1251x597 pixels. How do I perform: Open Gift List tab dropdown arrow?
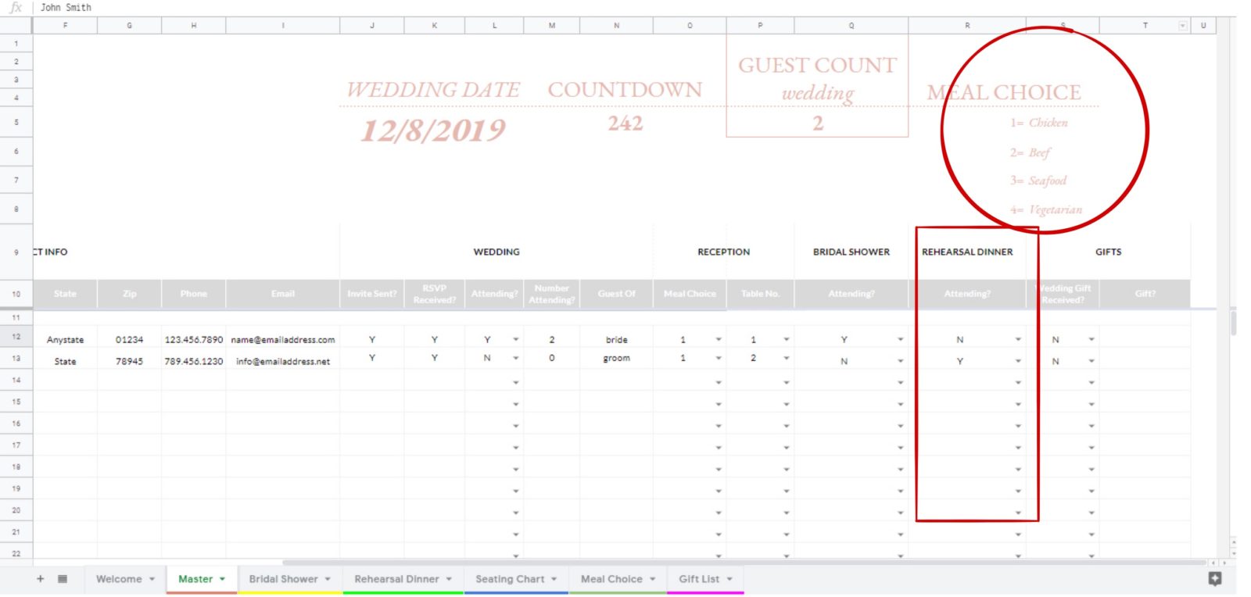(729, 579)
